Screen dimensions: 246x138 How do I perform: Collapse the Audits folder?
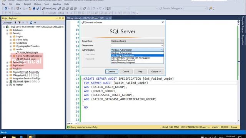(x=11, y=49)
